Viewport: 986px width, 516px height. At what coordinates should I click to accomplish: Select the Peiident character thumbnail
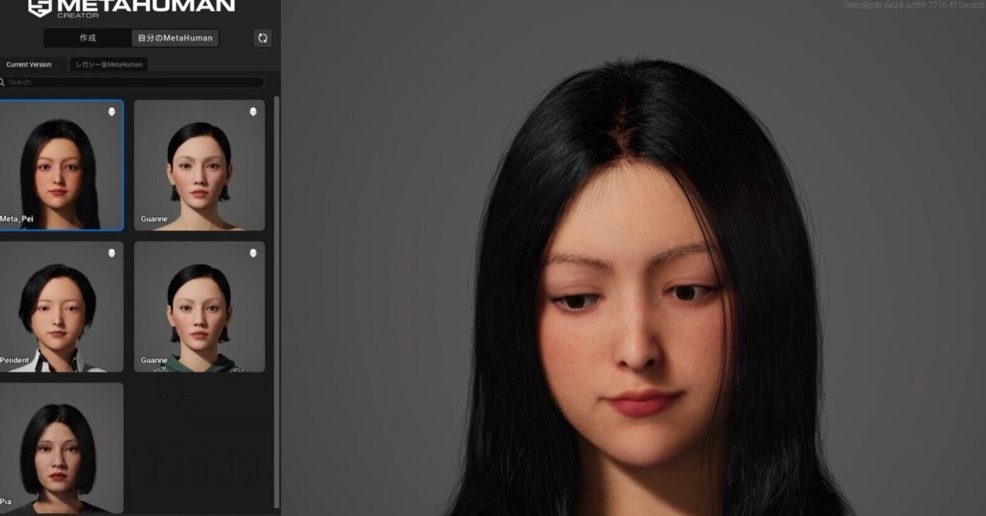point(62,307)
